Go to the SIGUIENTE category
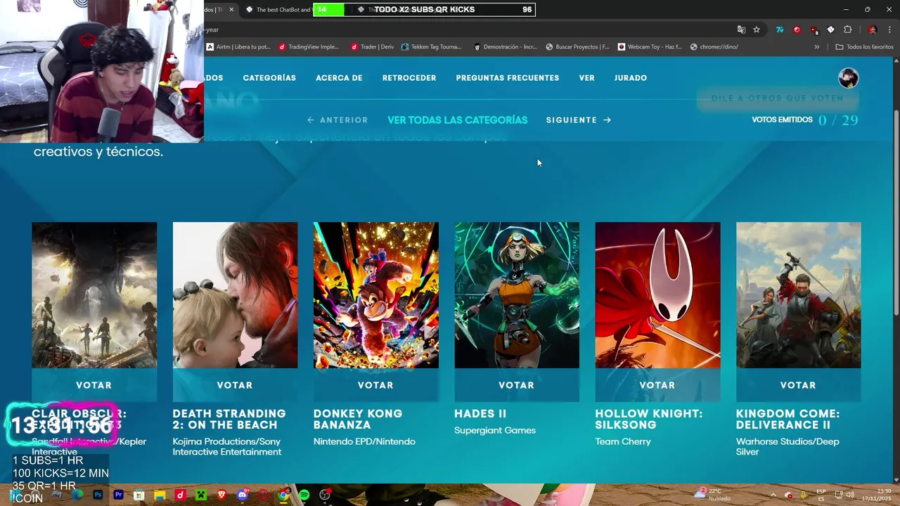The width and height of the screenshot is (900, 506). pyautogui.click(x=579, y=120)
